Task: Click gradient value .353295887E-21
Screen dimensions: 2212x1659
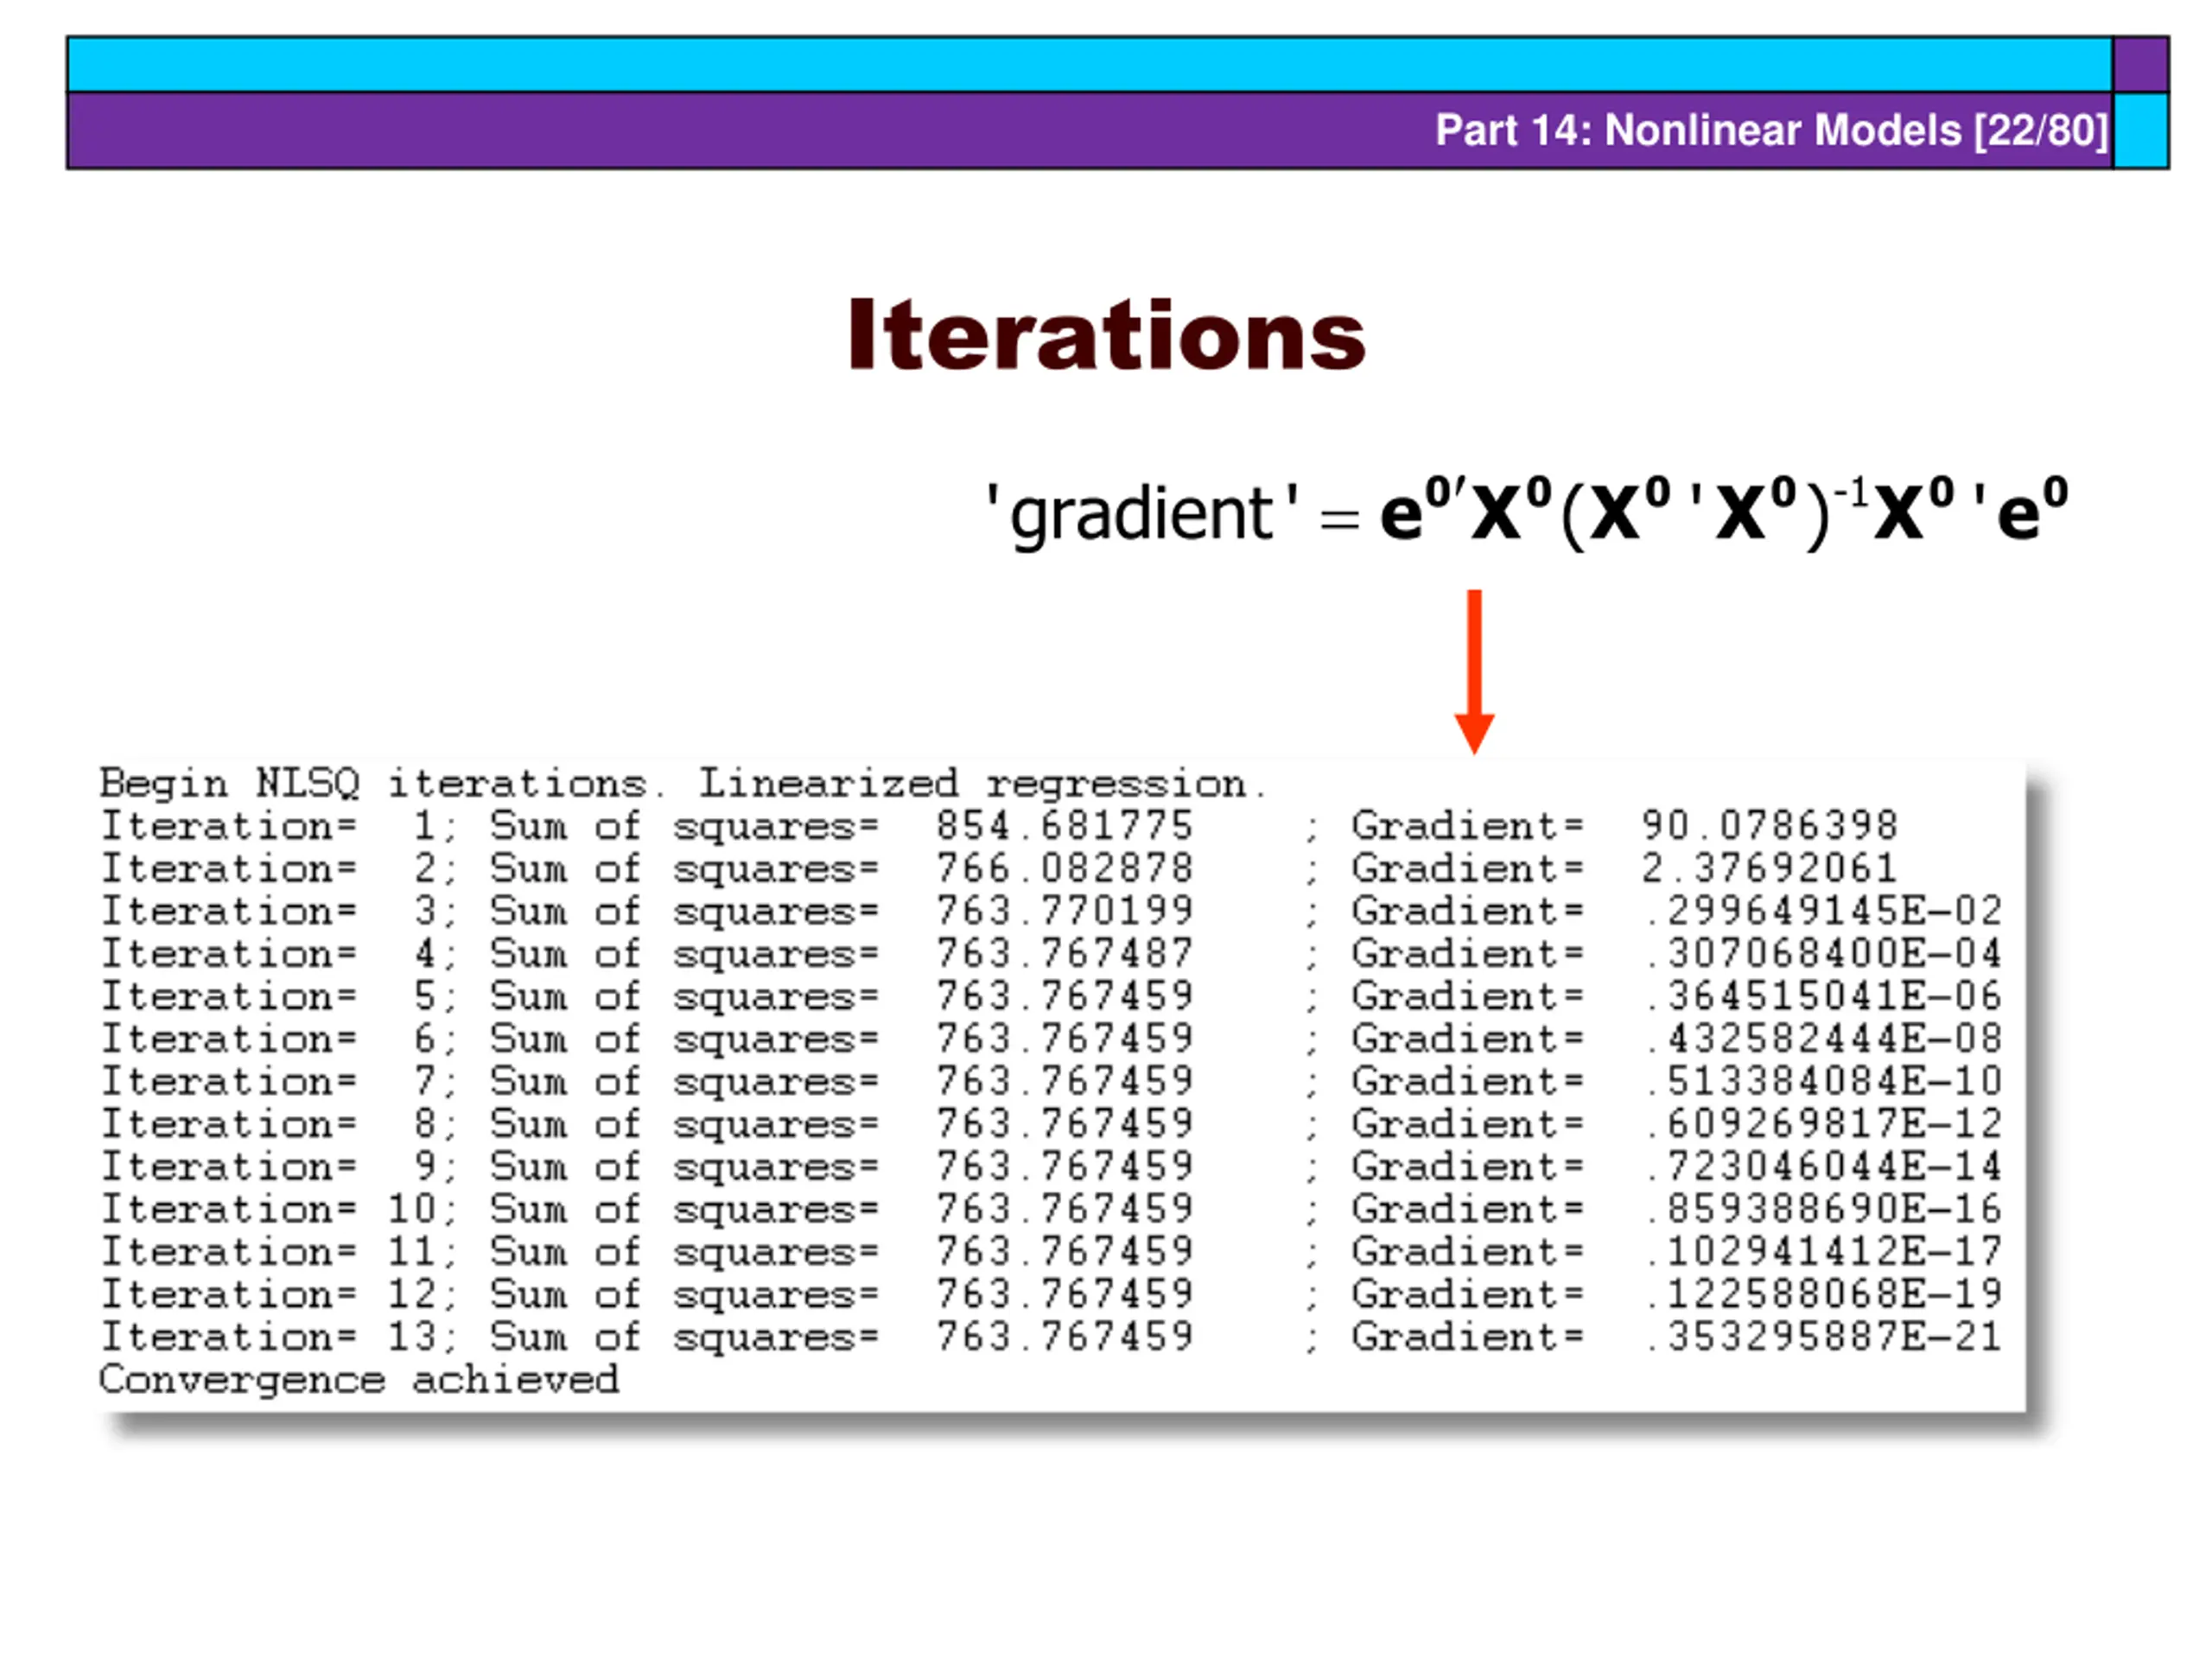Action: click(1823, 1337)
